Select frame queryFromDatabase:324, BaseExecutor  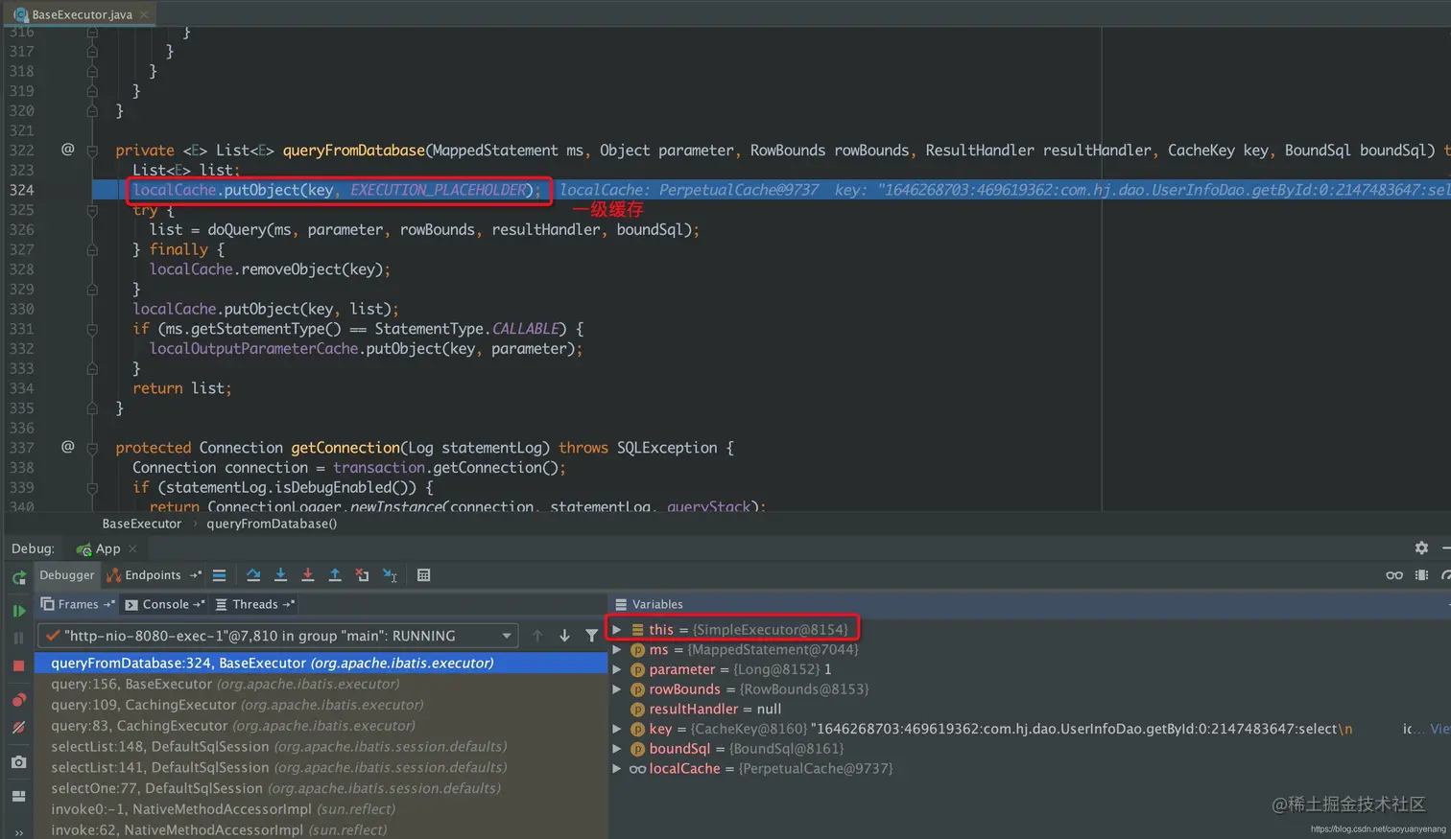321,663
